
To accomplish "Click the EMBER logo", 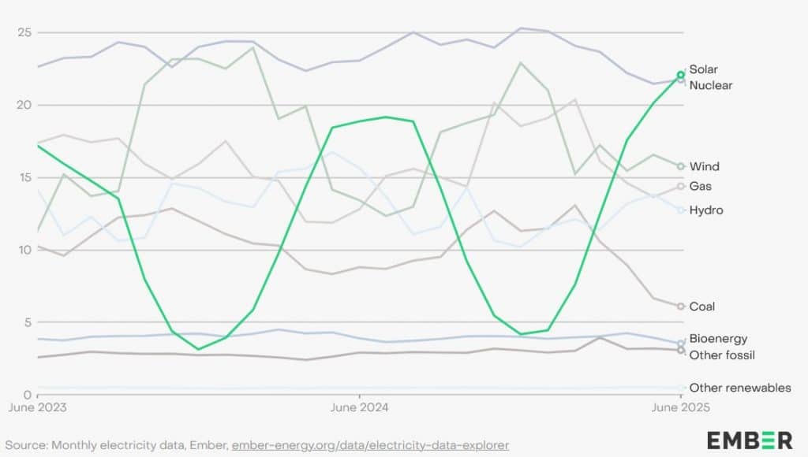I will [x=750, y=440].
